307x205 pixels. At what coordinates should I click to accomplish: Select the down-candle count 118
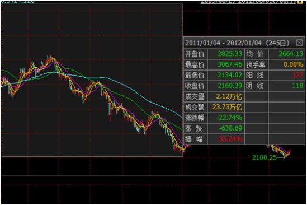click(298, 86)
